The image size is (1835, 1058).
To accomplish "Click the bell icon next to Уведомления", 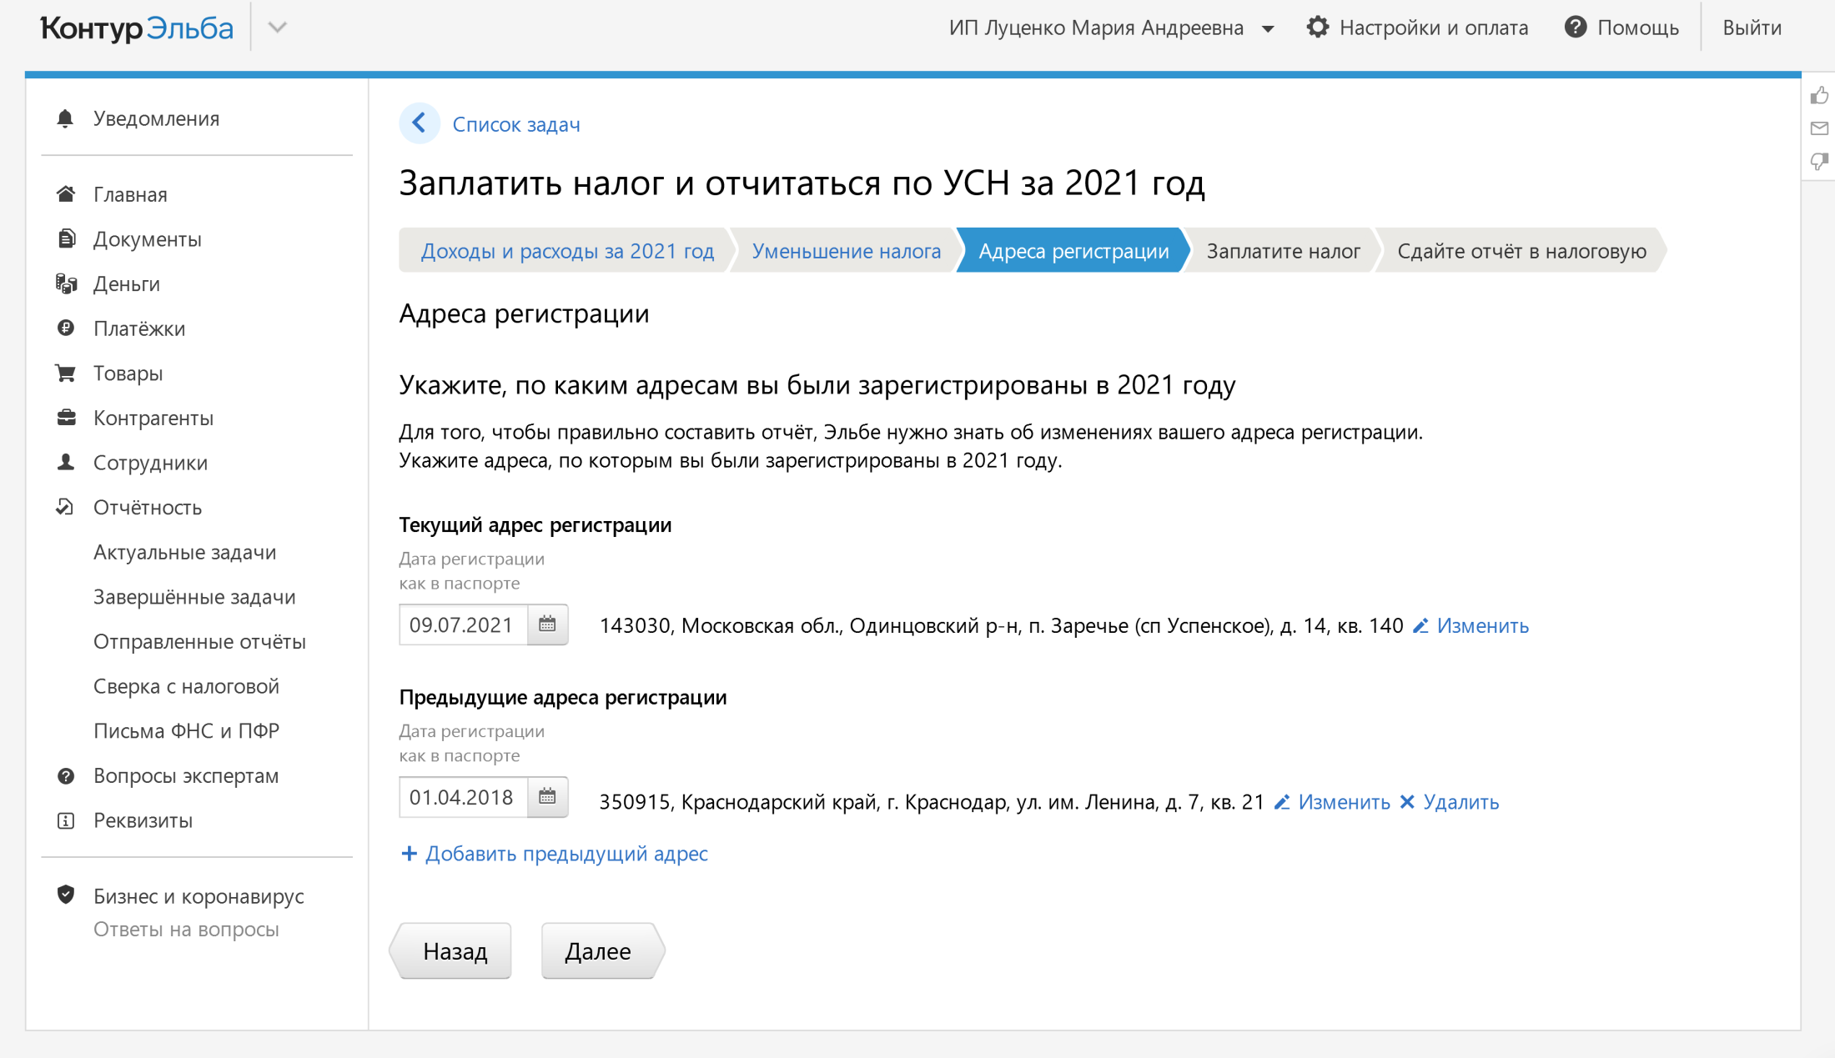I will point(65,118).
